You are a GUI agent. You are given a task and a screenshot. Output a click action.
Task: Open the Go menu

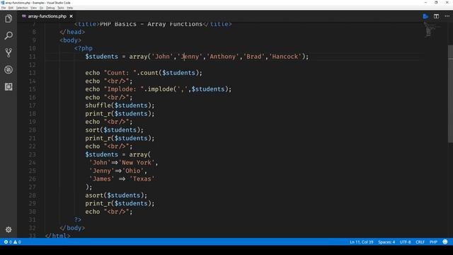41,8
